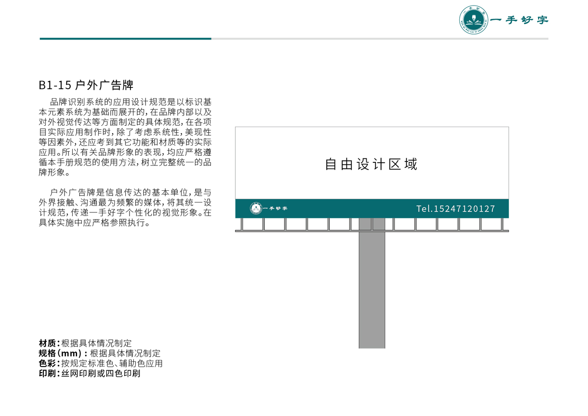The image size is (588, 416).
Task: Click the 一手好字 brand name in the top-right header
Action: point(520,20)
